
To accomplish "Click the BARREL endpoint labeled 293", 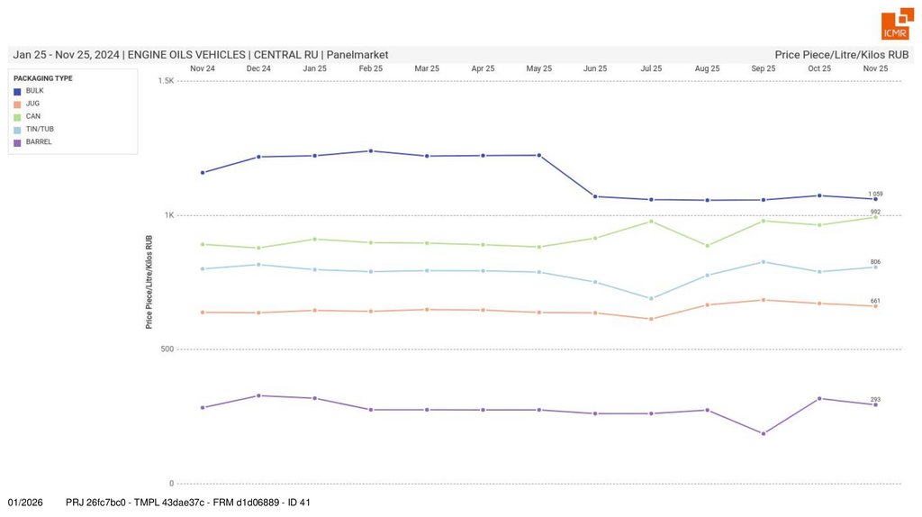I will pyautogui.click(x=875, y=404).
